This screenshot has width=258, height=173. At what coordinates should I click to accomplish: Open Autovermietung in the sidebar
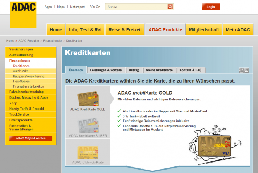click(x=31, y=55)
